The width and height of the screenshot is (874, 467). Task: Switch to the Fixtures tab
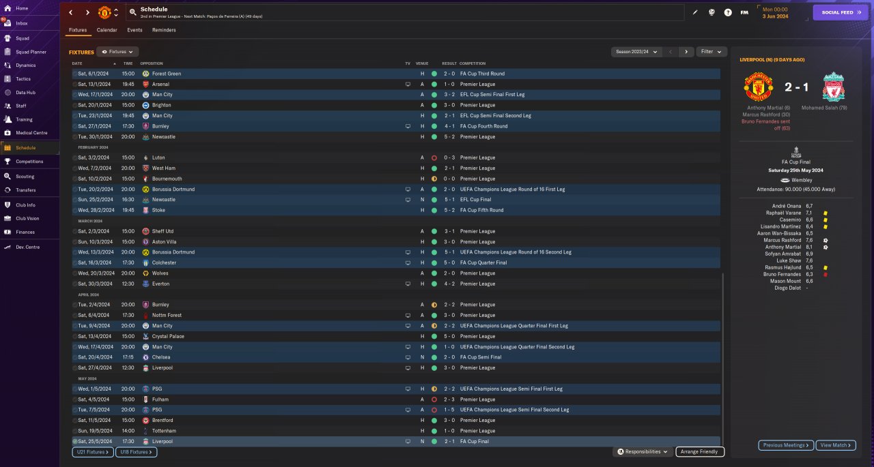point(78,30)
